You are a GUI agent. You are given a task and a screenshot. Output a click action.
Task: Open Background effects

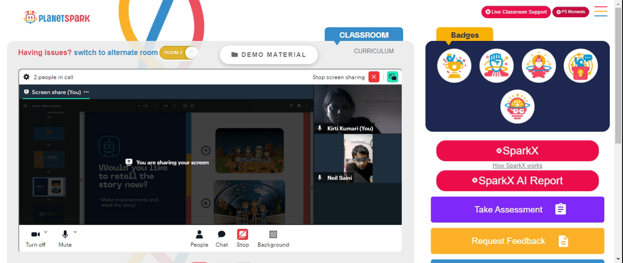(x=273, y=239)
